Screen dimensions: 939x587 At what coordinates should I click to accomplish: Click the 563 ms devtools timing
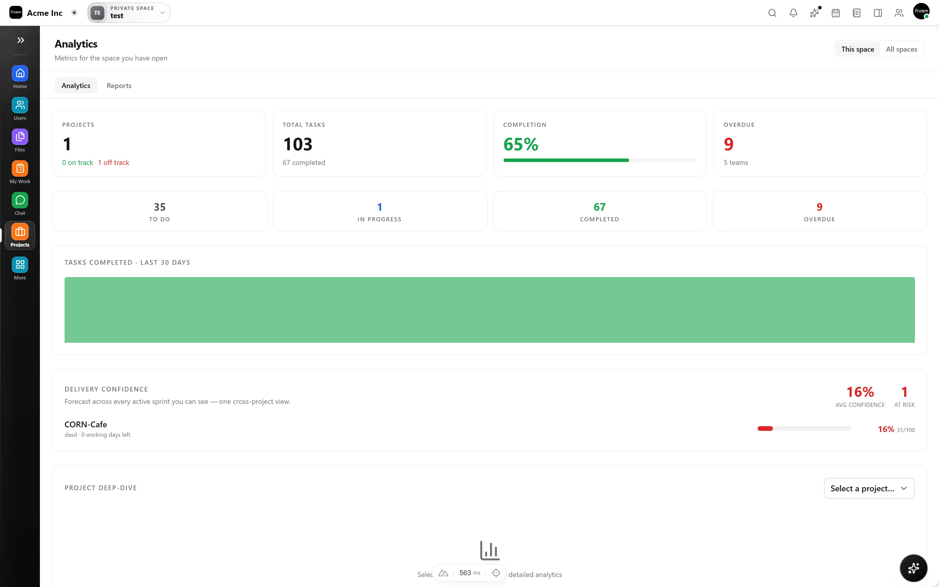pos(469,573)
